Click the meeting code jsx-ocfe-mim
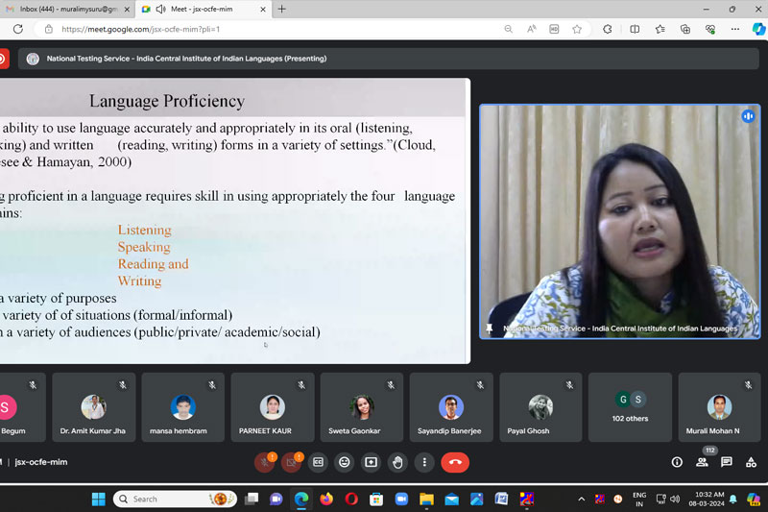The image size is (768, 512). [x=41, y=462]
